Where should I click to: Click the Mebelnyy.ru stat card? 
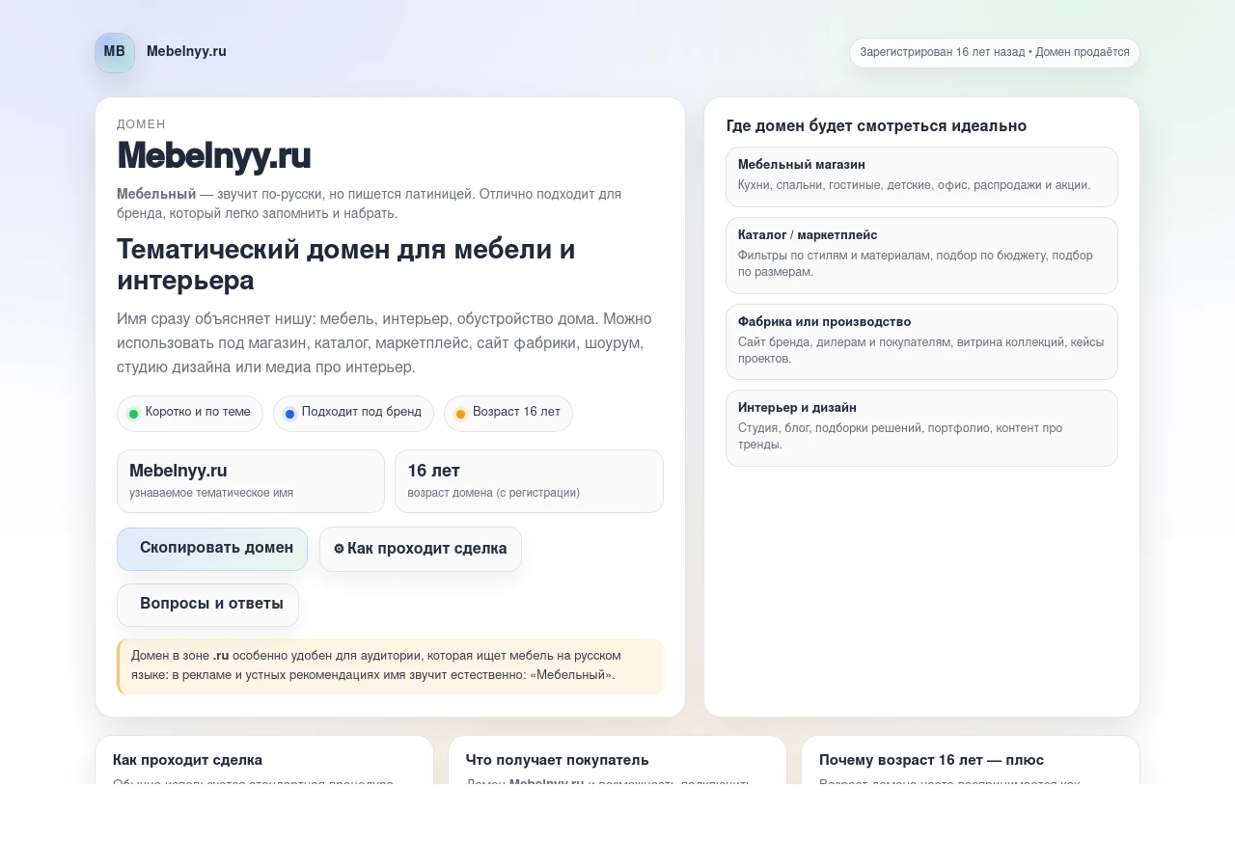click(251, 481)
